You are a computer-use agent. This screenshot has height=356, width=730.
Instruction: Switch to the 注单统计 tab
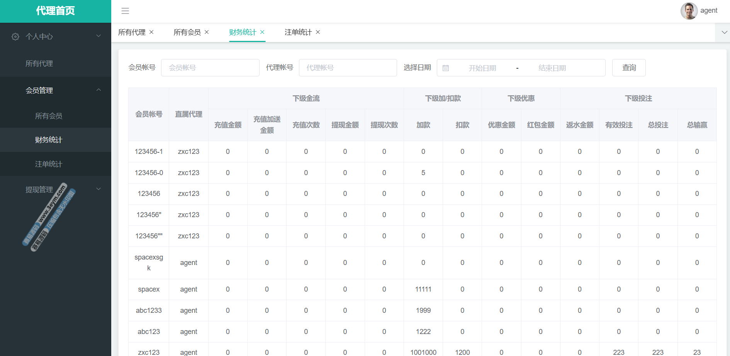click(x=298, y=32)
